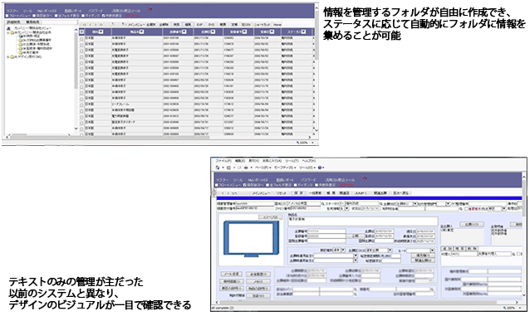Screen dimensions: 530x316
Task: Click the メール送信 button
Action: coord(231,275)
